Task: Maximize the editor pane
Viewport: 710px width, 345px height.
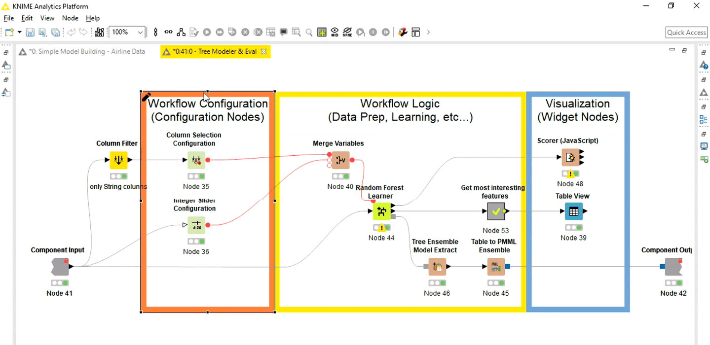Action: pyautogui.click(x=684, y=50)
